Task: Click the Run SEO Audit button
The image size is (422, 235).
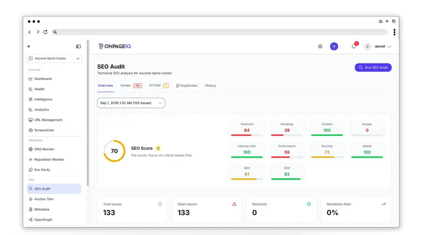Action: click(x=373, y=67)
